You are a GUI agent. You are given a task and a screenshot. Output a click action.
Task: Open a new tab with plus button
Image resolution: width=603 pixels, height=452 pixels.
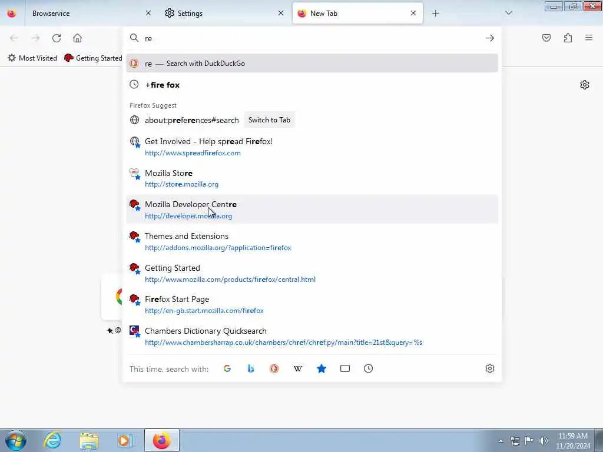(435, 14)
